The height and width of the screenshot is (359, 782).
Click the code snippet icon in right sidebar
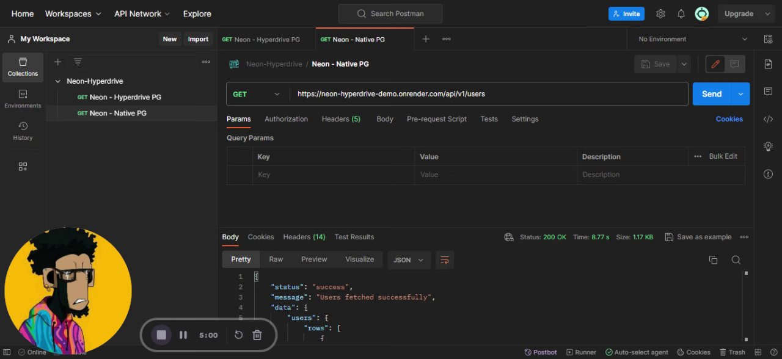pos(768,119)
